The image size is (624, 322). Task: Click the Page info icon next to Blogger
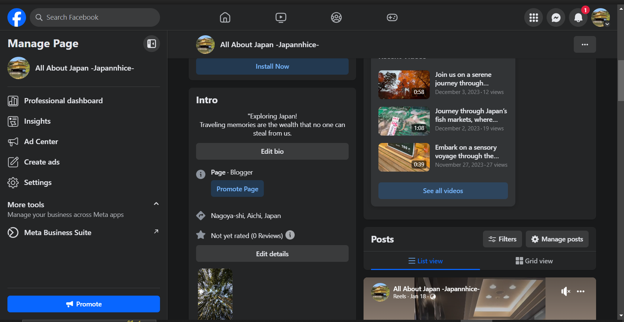pos(201,174)
